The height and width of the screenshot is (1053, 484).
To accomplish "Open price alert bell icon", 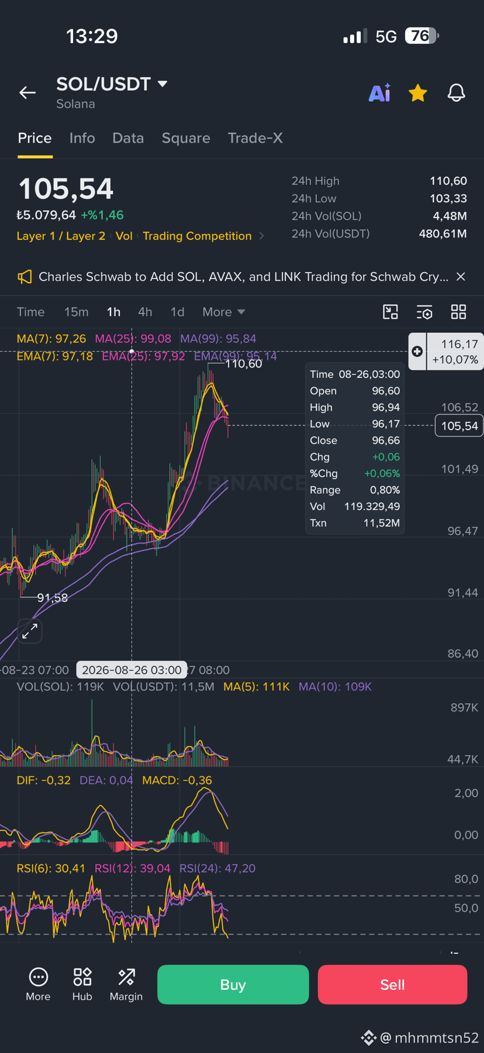I will [x=456, y=92].
